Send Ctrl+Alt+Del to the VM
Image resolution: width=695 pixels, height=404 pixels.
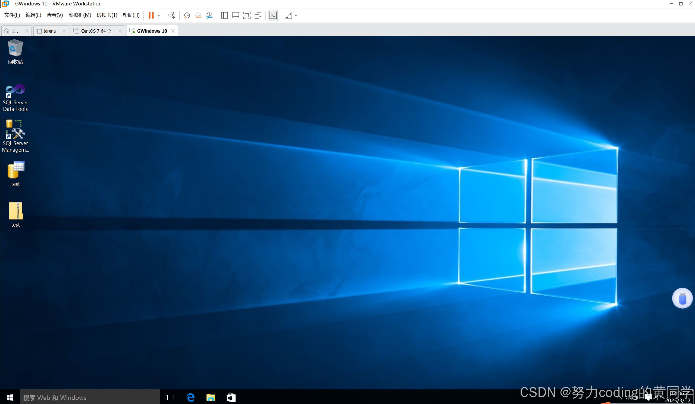(x=172, y=15)
